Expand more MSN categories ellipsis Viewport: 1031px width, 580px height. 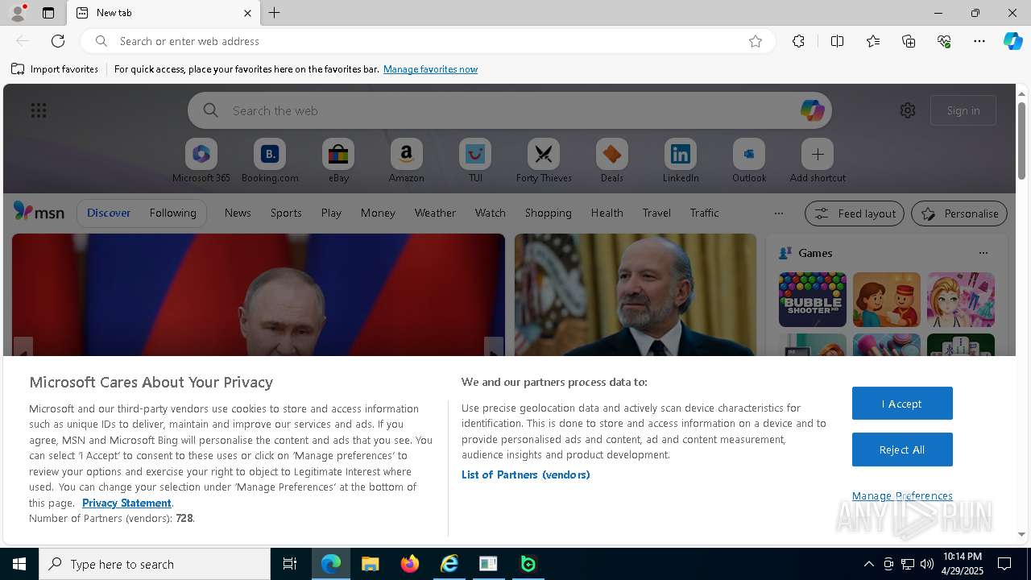(x=778, y=213)
